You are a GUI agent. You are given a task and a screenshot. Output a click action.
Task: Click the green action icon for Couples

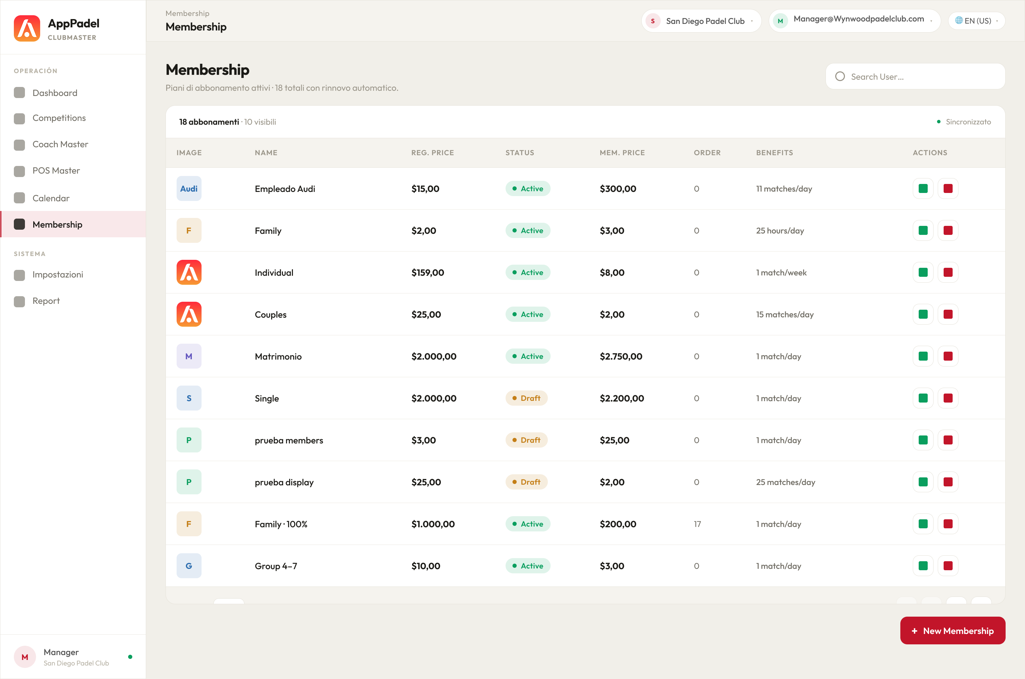923,315
